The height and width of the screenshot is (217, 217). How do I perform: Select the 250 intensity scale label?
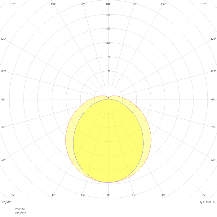tap(108, 29)
